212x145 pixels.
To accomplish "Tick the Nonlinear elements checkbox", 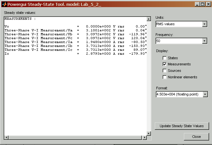I will [x=164, y=77].
